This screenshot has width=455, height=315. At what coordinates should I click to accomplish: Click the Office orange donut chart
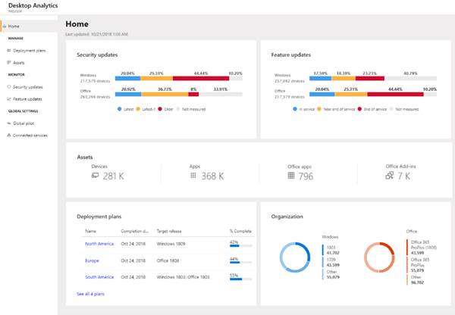tap(379, 257)
